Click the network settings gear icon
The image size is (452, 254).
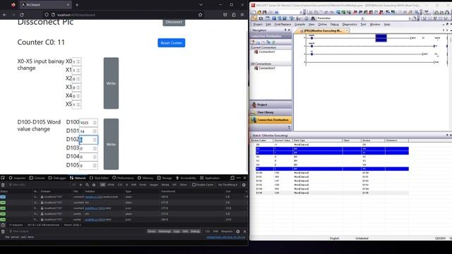[x=244, y=185]
